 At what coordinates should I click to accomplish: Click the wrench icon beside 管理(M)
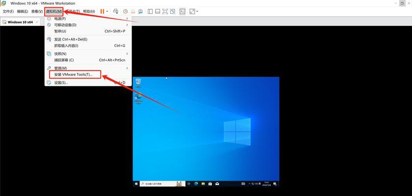[x=49, y=68]
